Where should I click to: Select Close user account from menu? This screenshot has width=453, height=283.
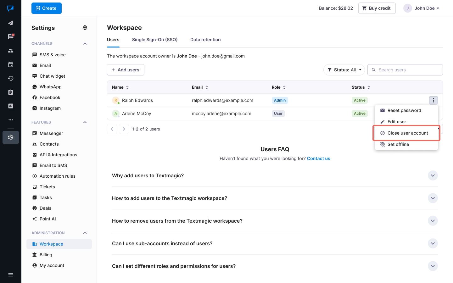pos(407,133)
